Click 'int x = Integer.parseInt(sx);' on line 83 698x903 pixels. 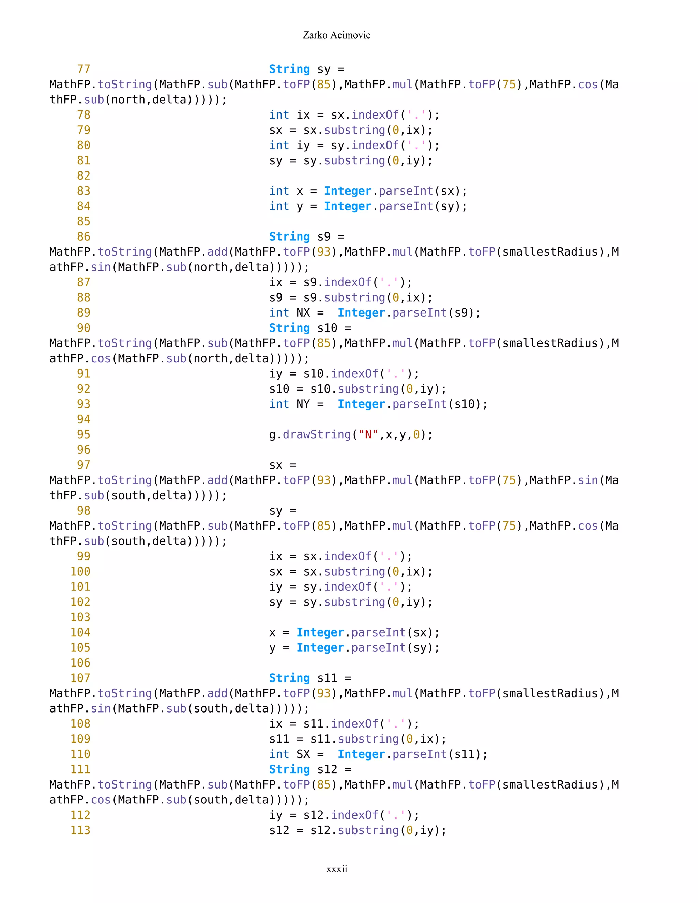368,191
